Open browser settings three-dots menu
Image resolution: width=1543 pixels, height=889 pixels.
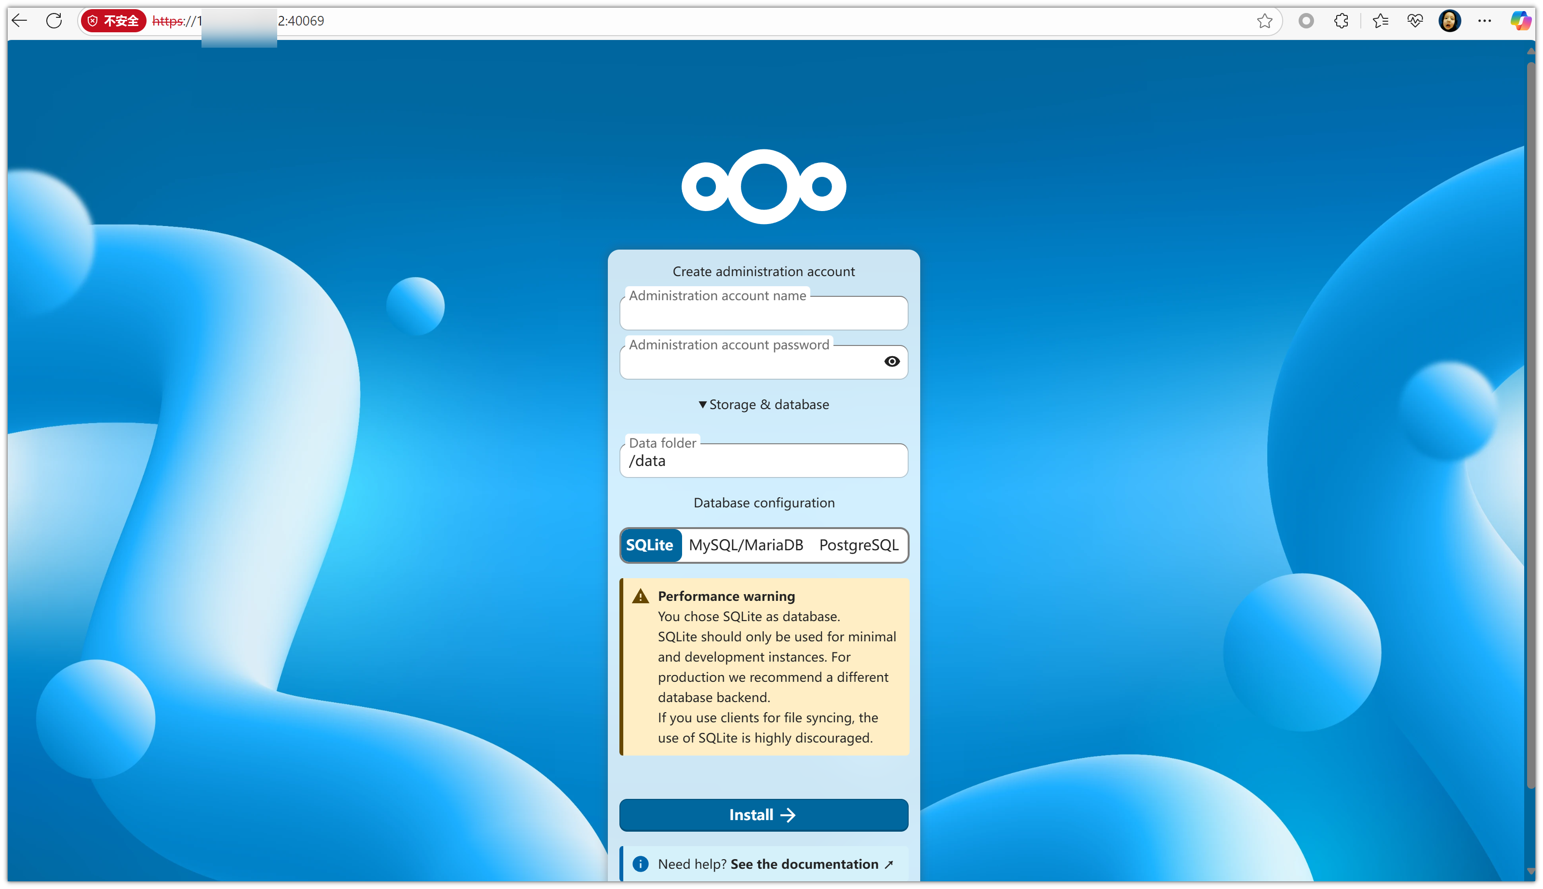(x=1484, y=21)
